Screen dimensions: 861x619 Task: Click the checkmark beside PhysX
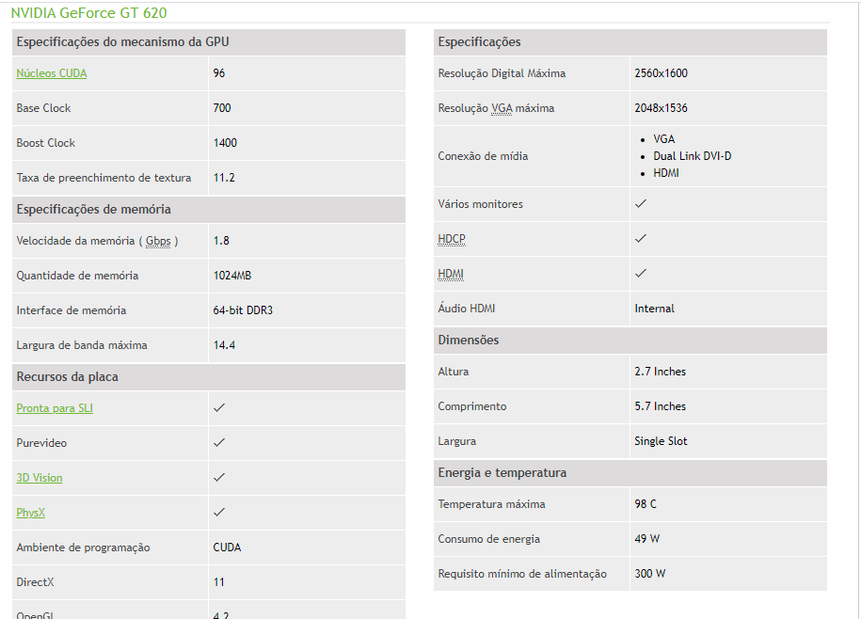[x=219, y=512]
